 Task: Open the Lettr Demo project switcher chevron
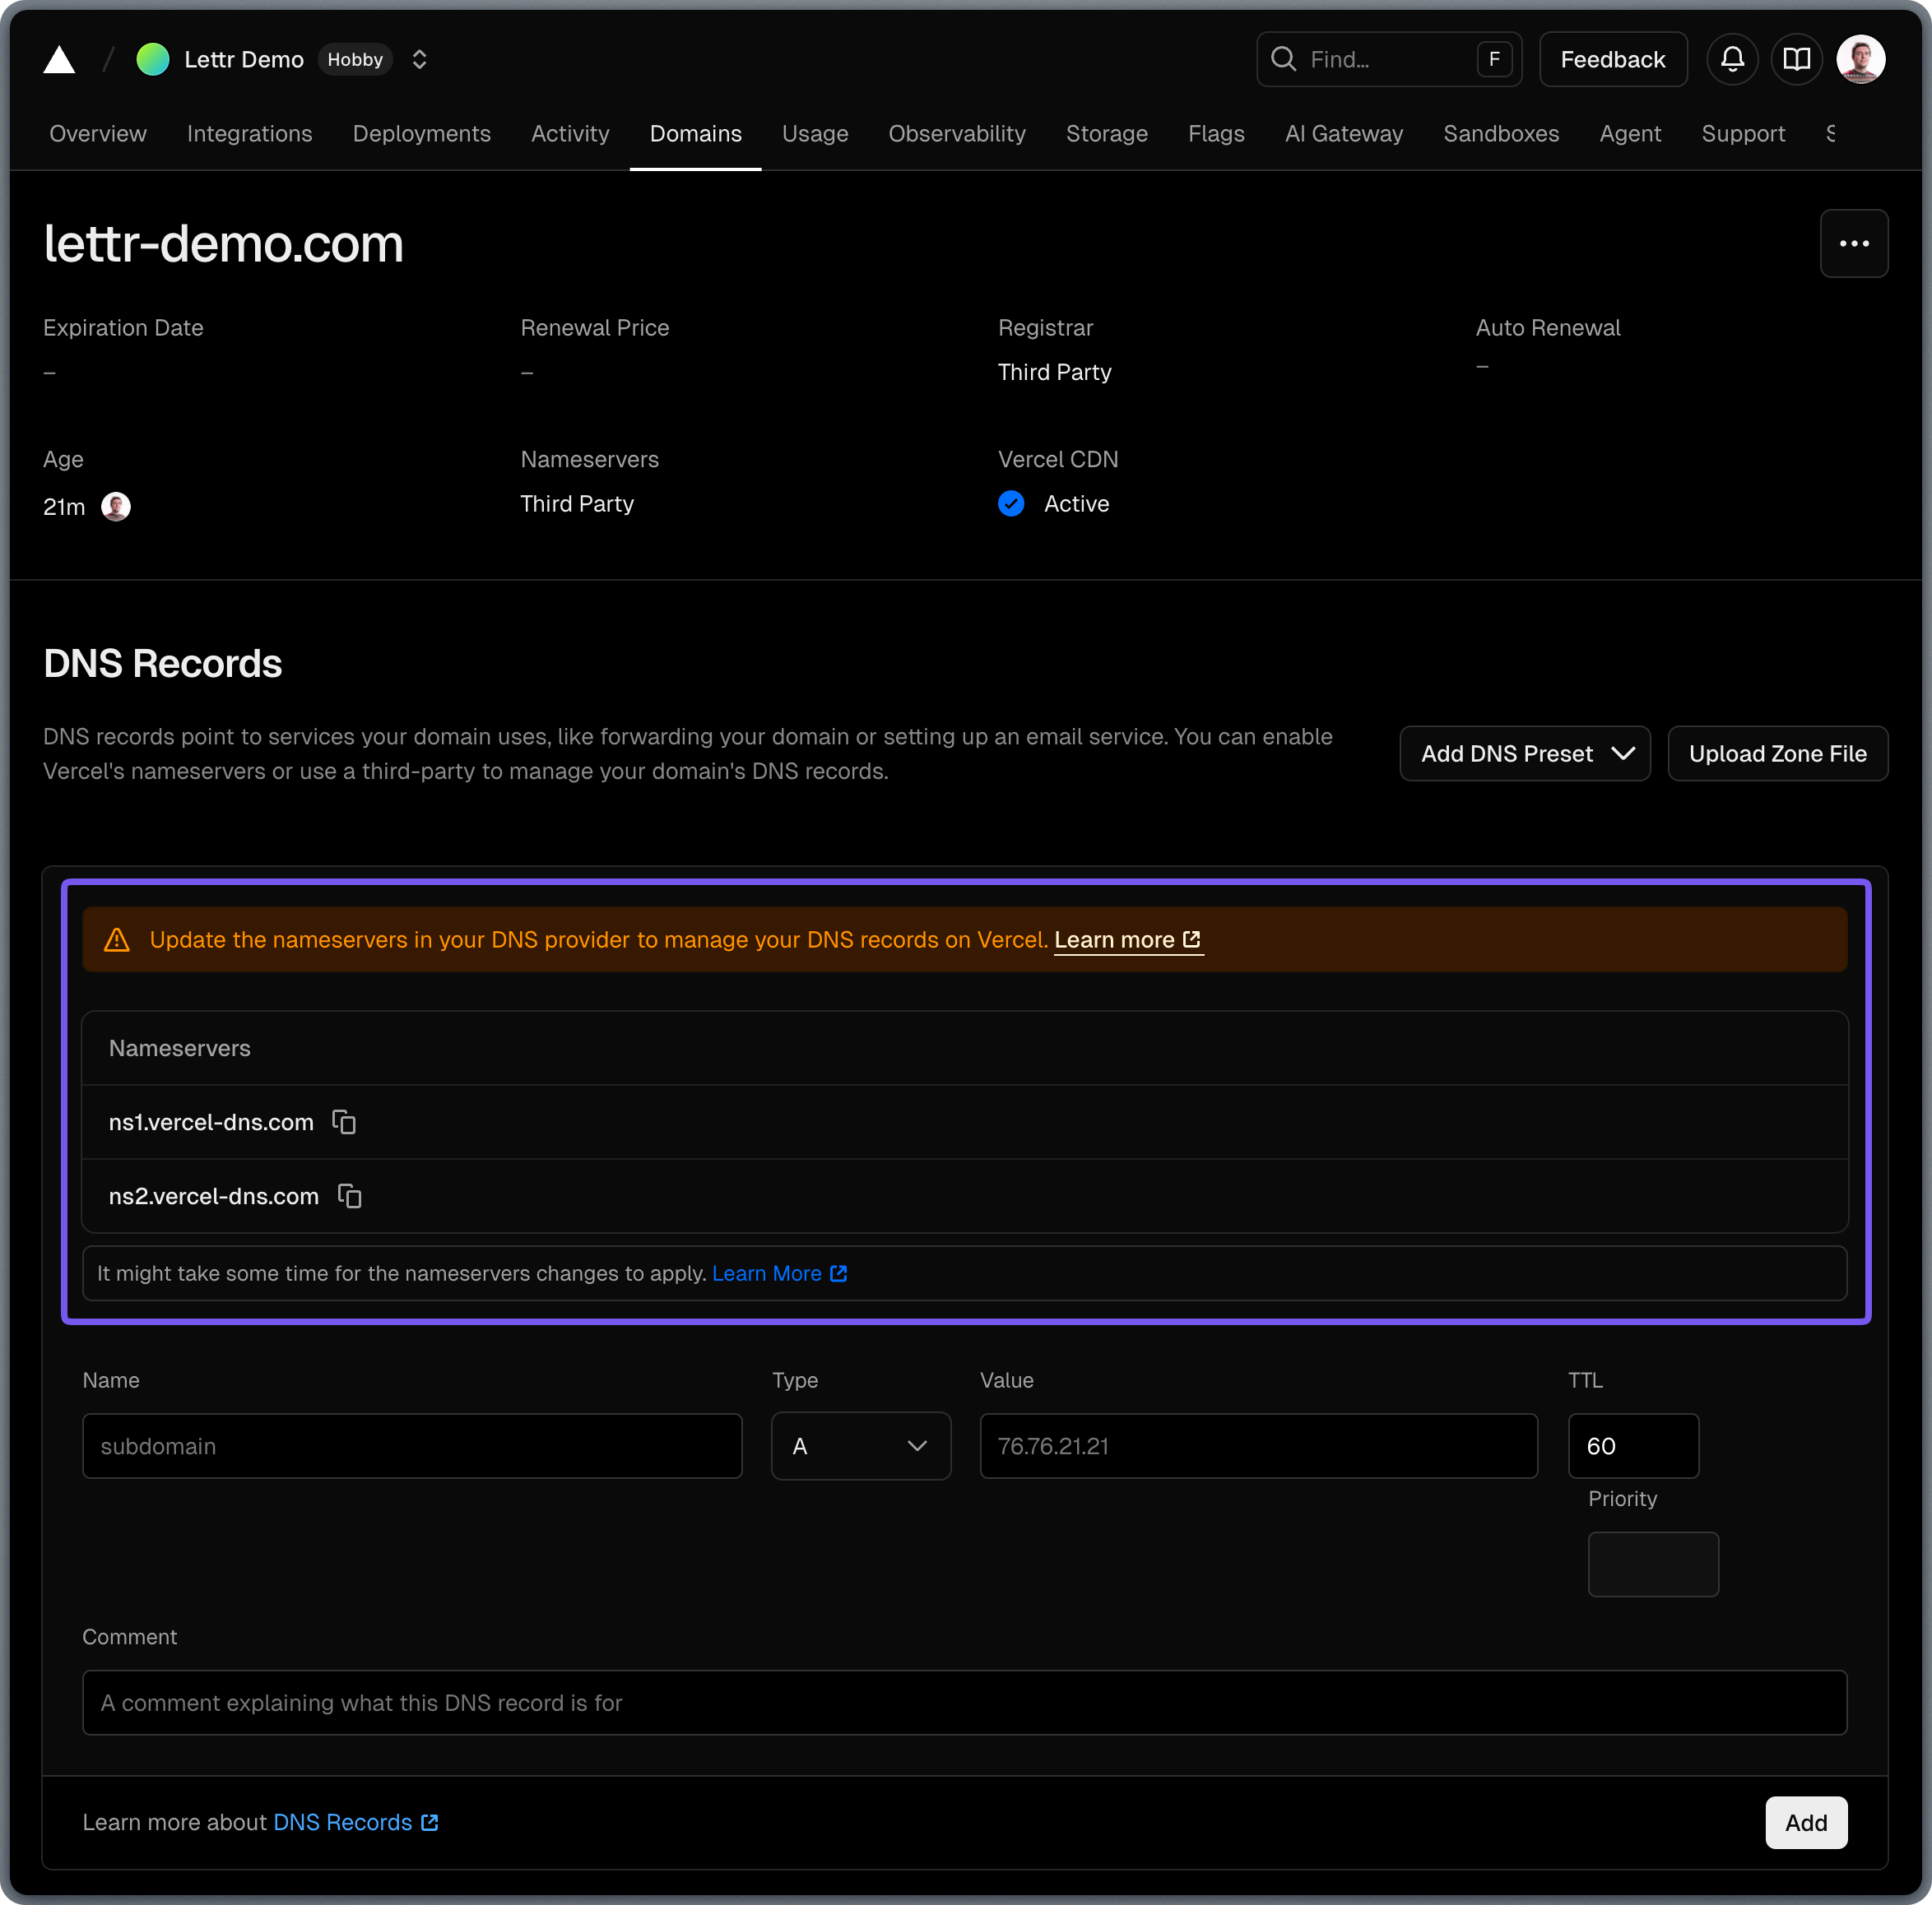pyautogui.click(x=419, y=59)
